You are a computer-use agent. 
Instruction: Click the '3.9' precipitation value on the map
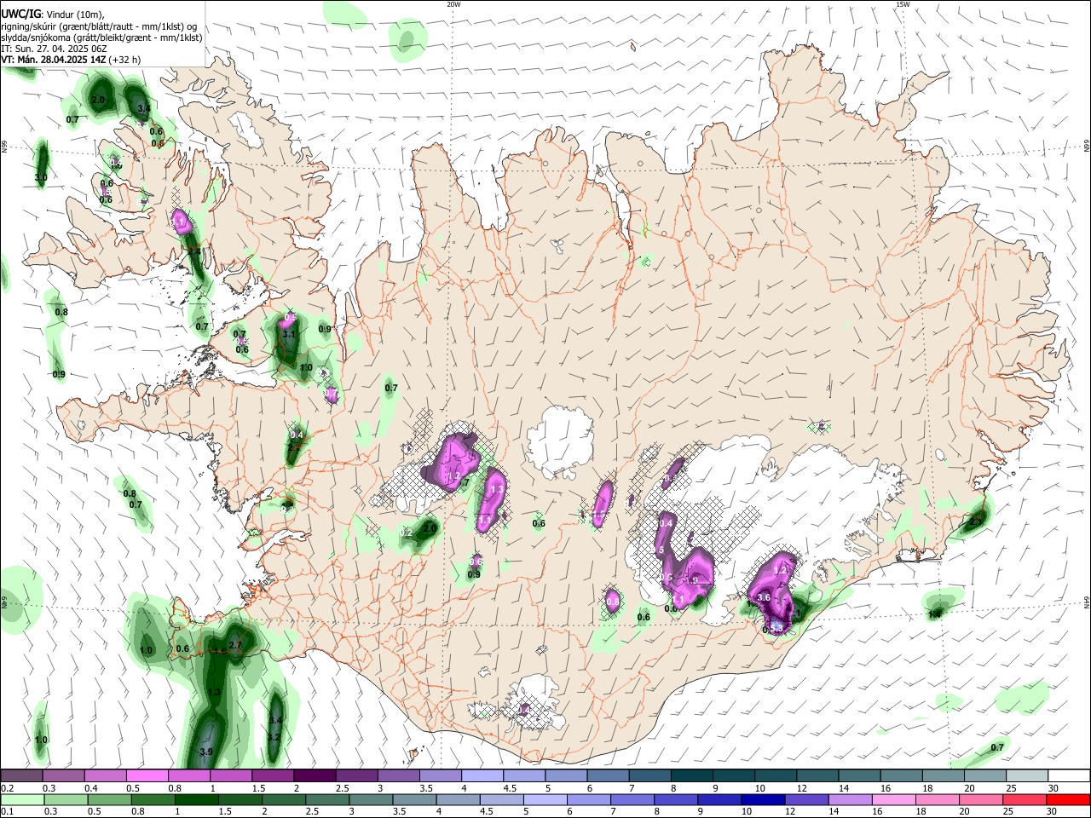click(206, 752)
